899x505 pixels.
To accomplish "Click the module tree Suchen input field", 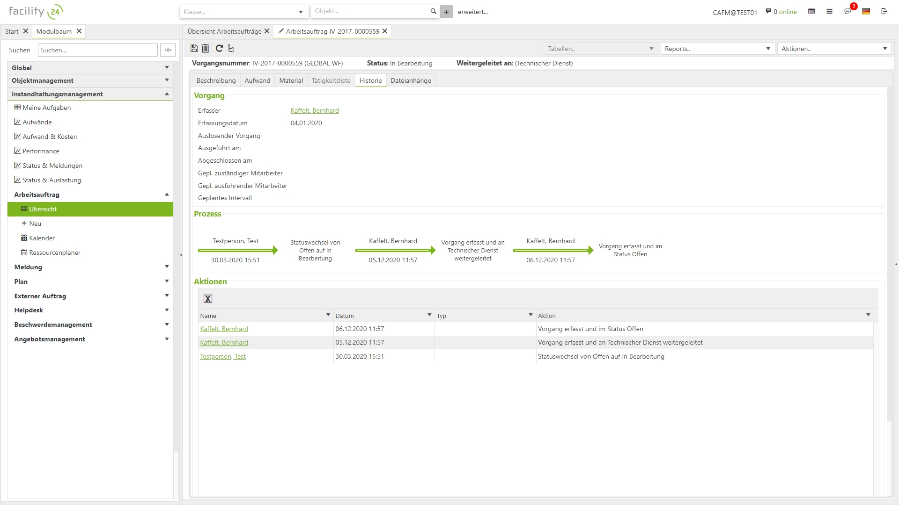I will click(98, 50).
